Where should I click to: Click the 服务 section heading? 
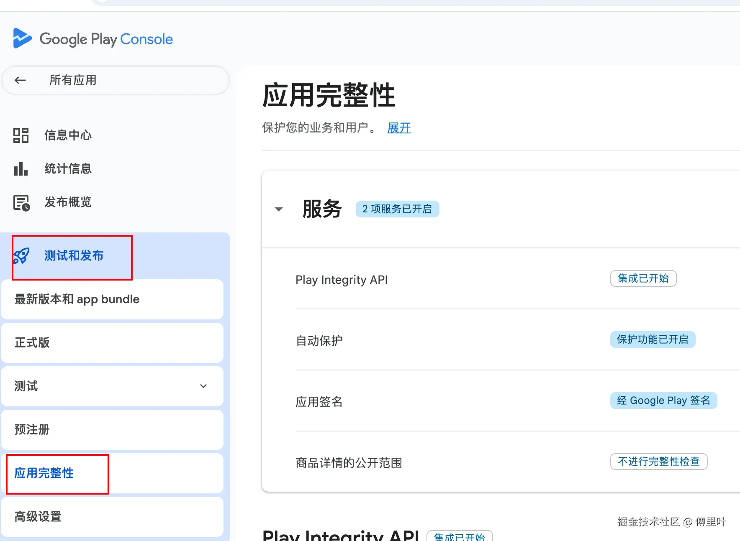pos(322,209)
